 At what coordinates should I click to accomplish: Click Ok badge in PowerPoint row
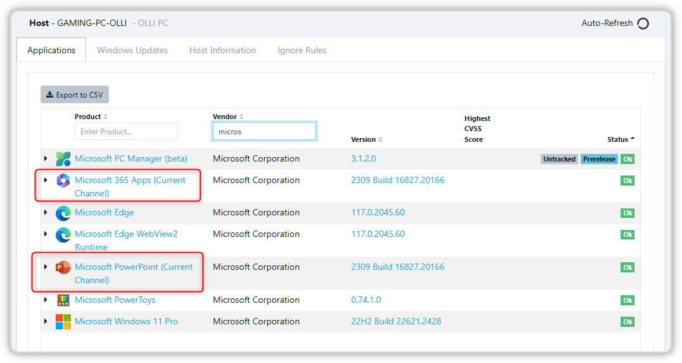click(627, 267)
